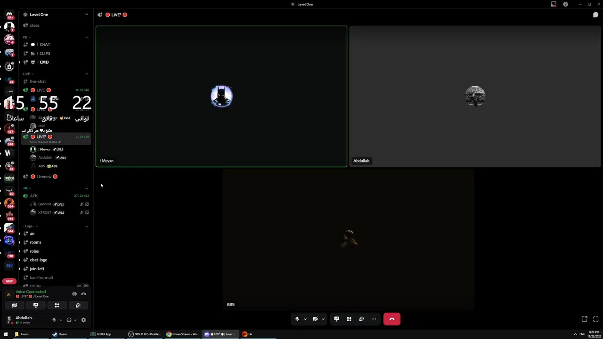Open the ban-from-all channel
The height and width of the screenshot is (339, 603).
pos(56,278)
